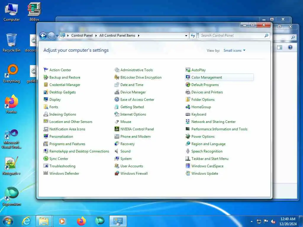Open the Fonts folder icon

(46, 107)
